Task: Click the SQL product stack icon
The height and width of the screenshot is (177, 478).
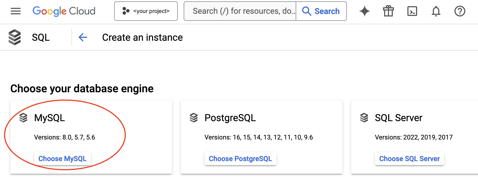Action: click(x=15, y=37)
